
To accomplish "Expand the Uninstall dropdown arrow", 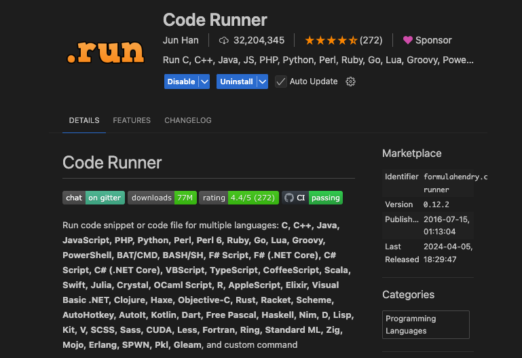I will pyautogui.click(x=263, y=82).
